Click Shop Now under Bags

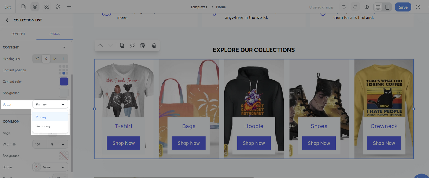click(x=189, y=143)
